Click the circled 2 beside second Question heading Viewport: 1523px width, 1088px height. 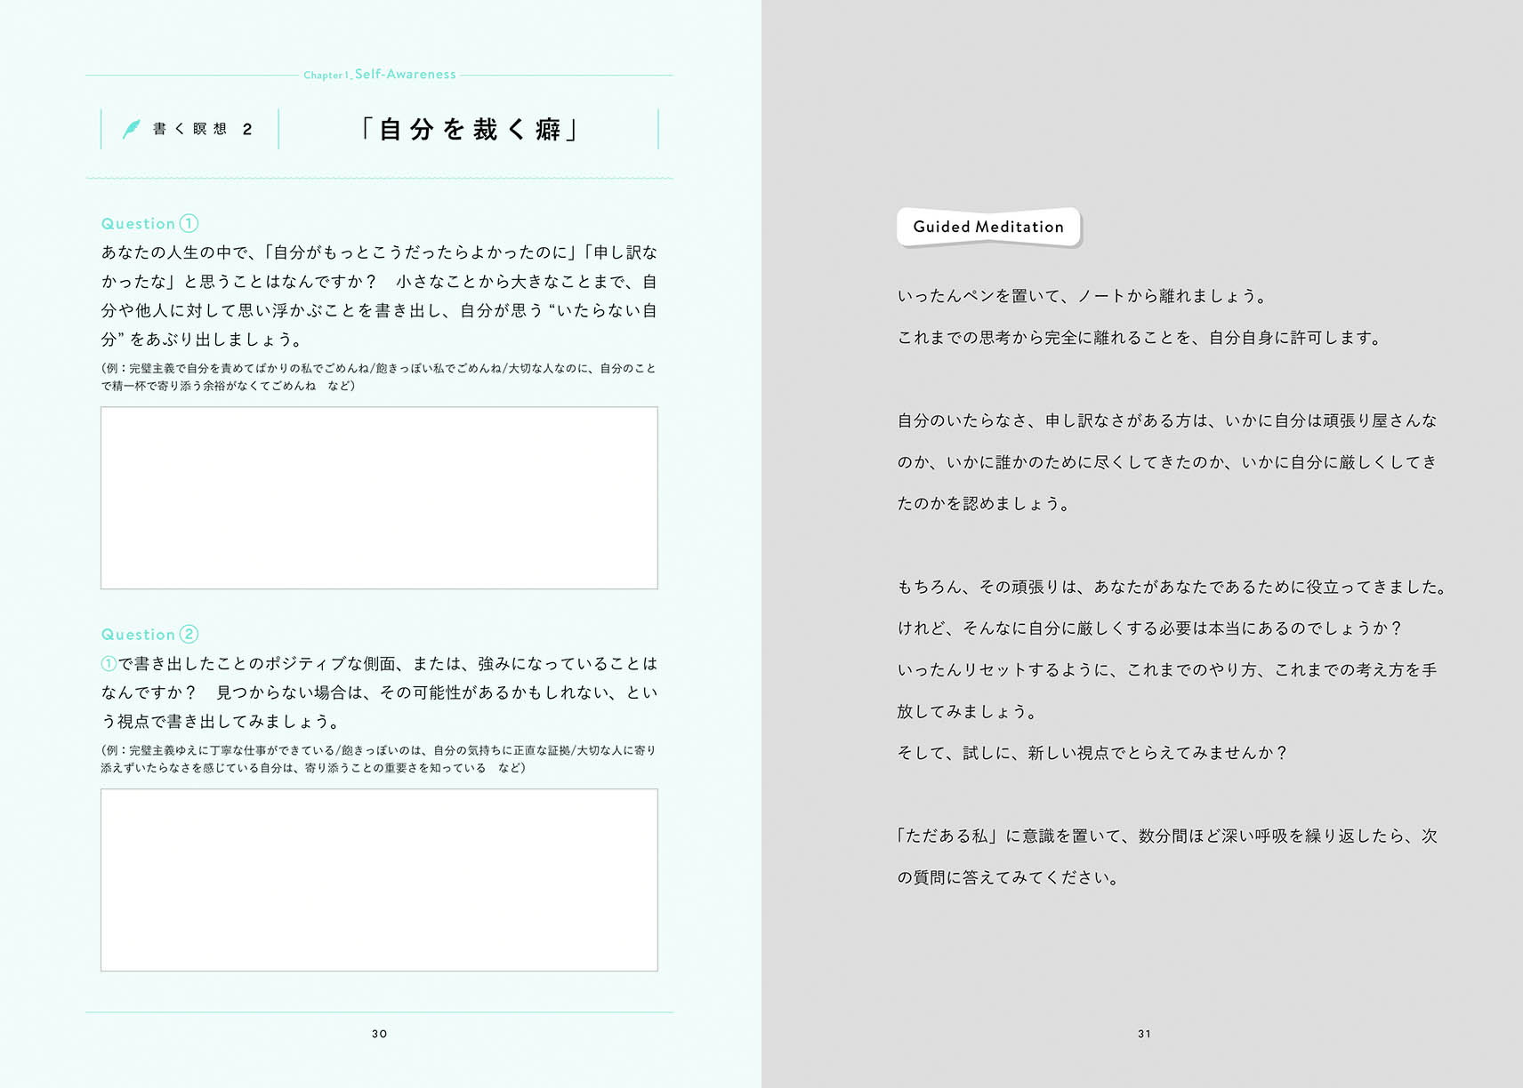coord(189,634)
